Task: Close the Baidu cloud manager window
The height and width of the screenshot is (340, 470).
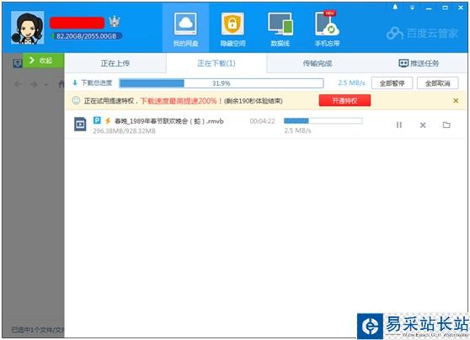Action: pyautogui.click(x=461, y=8)
